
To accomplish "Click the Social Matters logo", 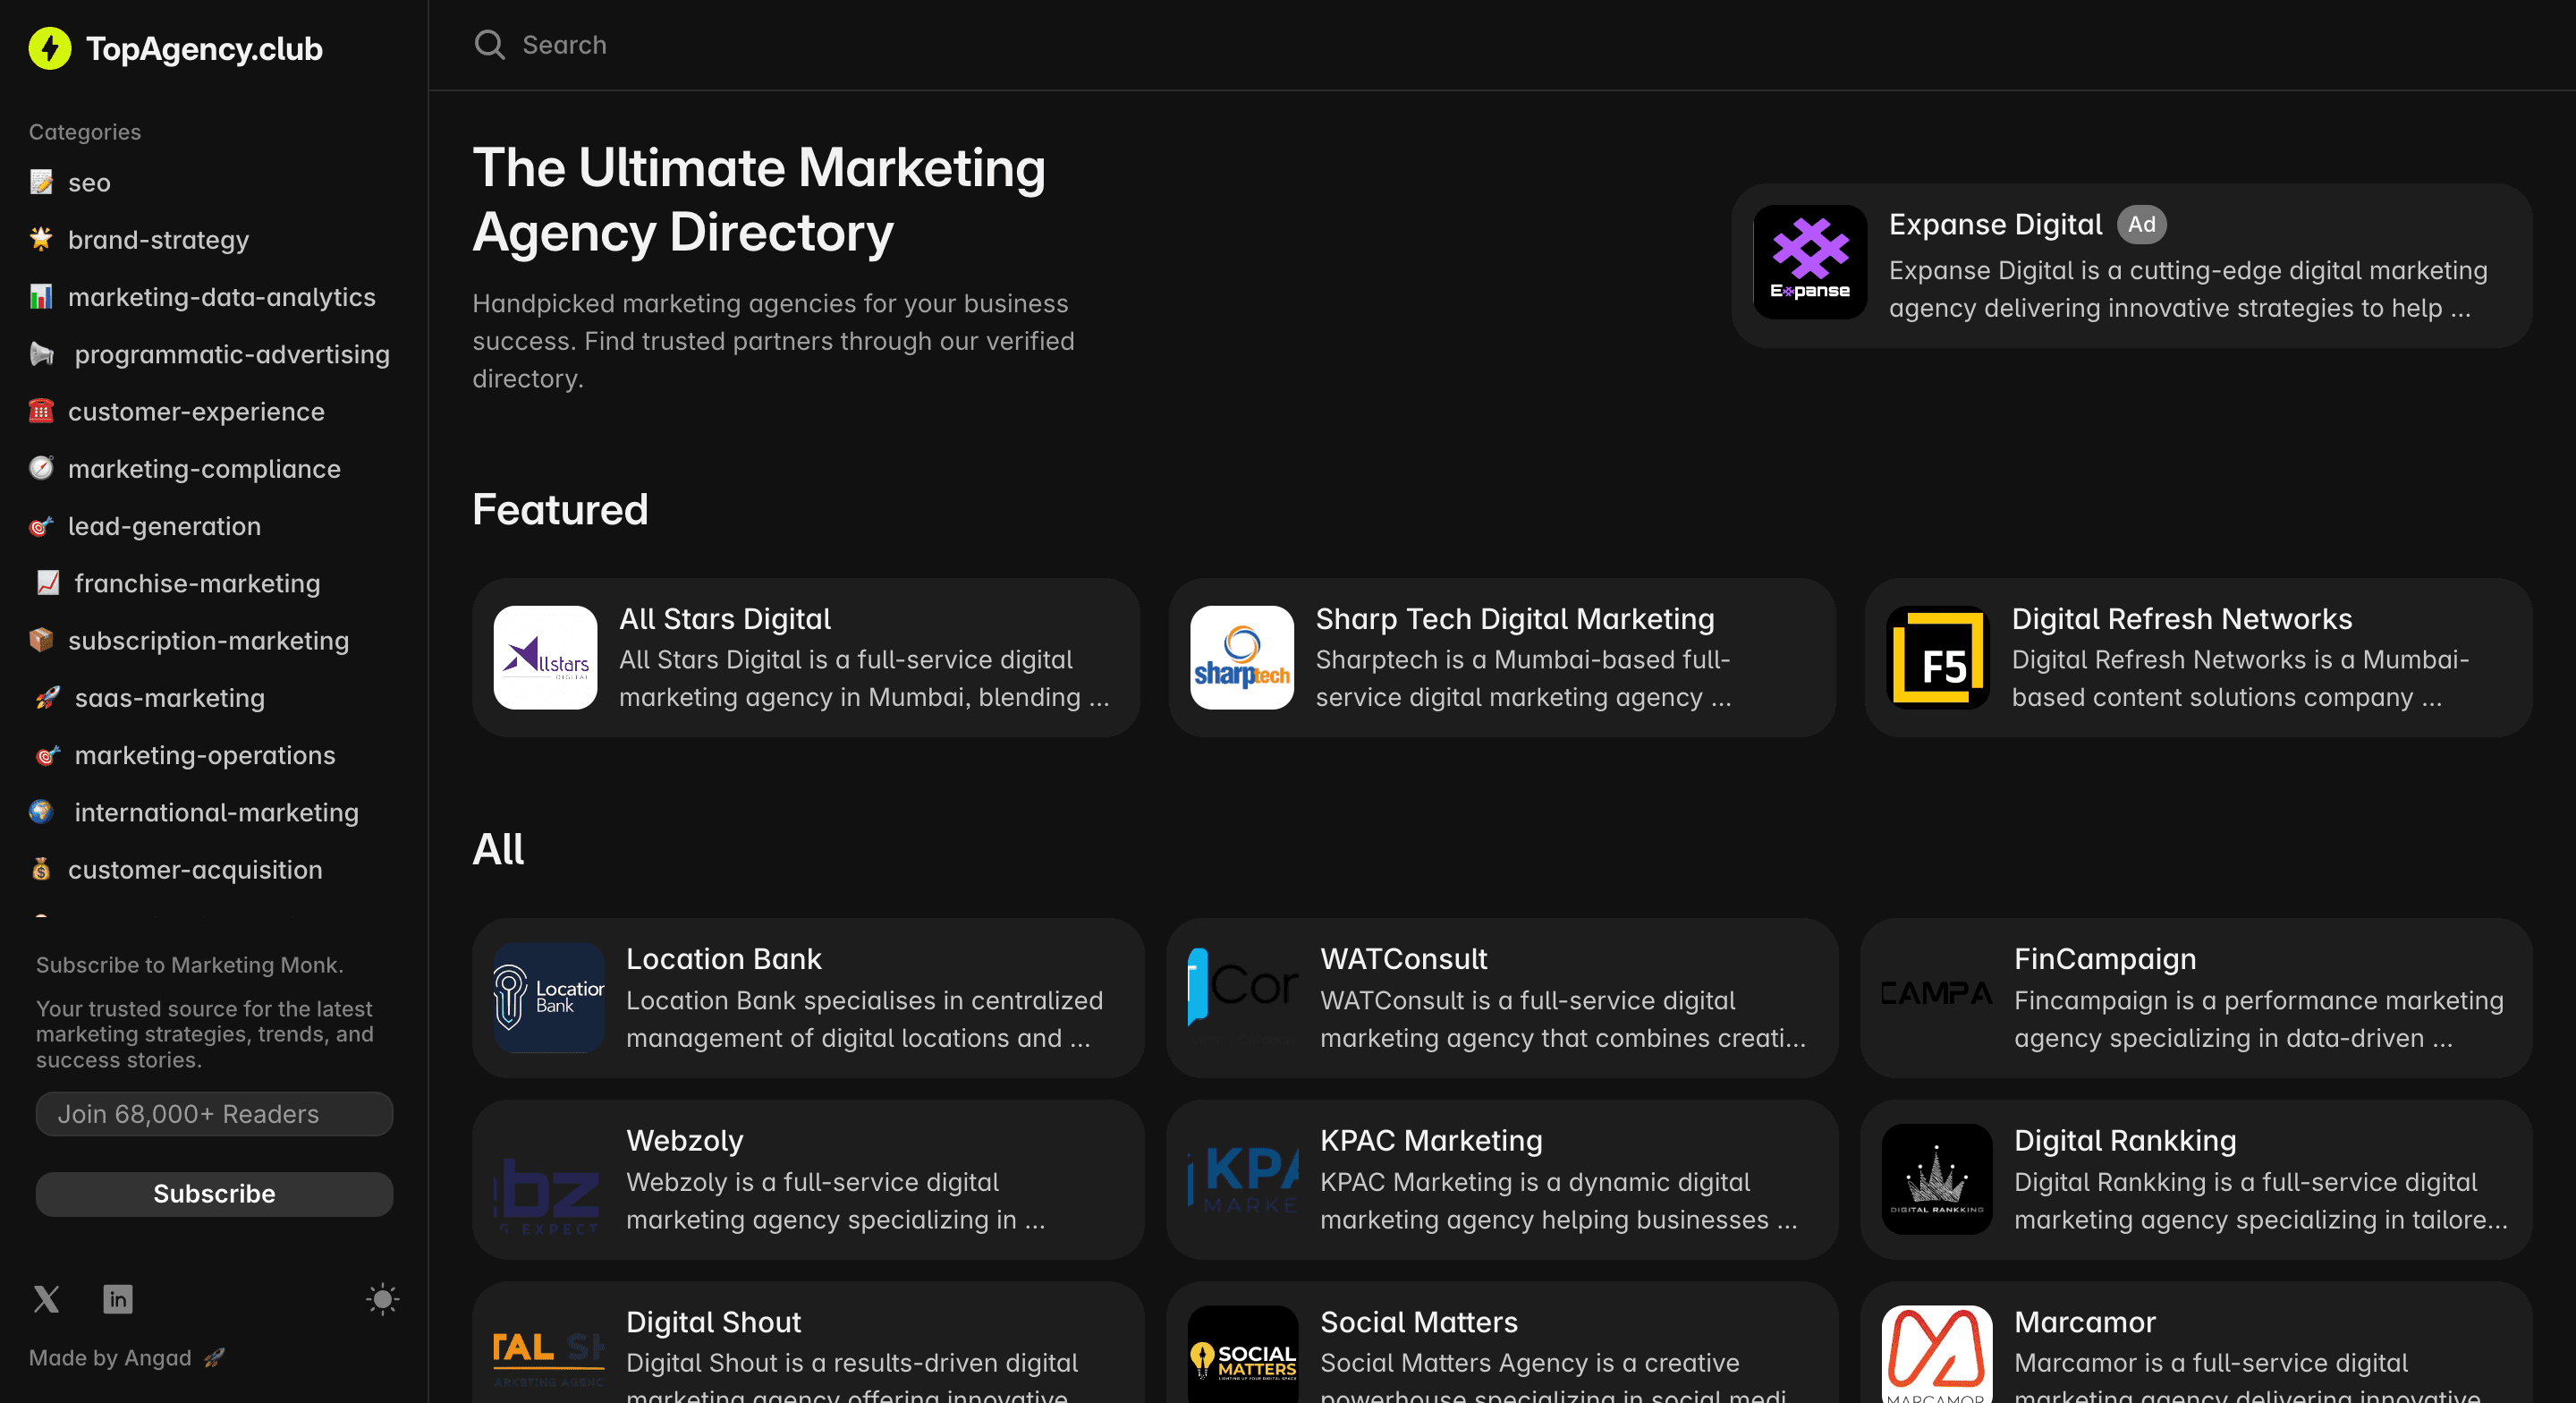I will pos(1243,1354).
